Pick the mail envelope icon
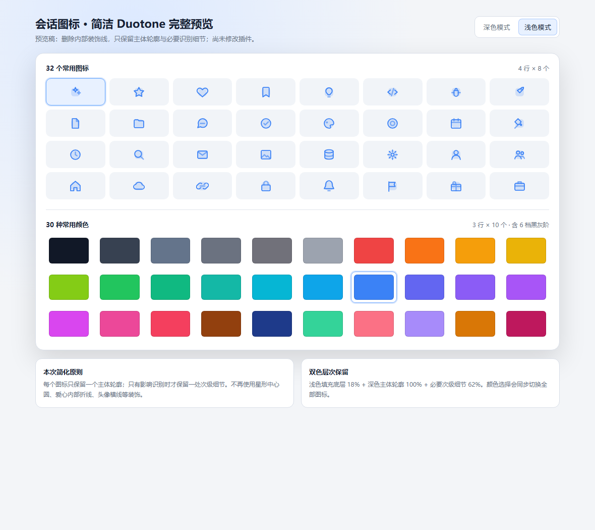This screenshot has height=530, width=595. point(202,154)
